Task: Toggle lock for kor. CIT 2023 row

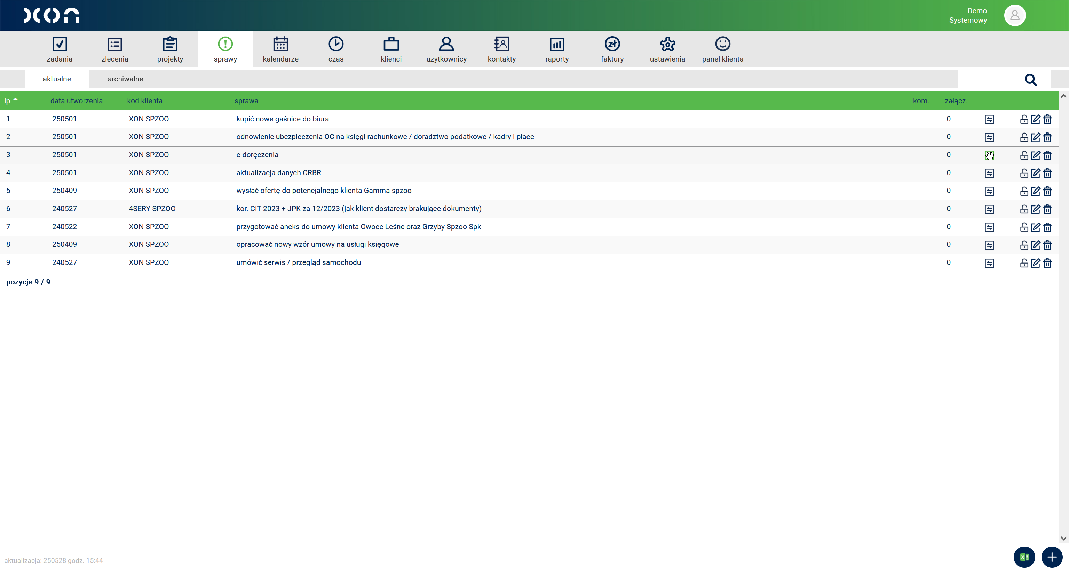Action: [1024, 209]
